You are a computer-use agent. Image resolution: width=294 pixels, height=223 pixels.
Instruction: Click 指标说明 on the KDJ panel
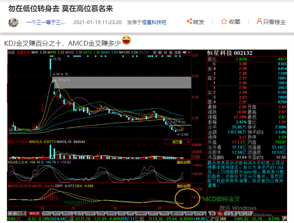click(183, 162)
